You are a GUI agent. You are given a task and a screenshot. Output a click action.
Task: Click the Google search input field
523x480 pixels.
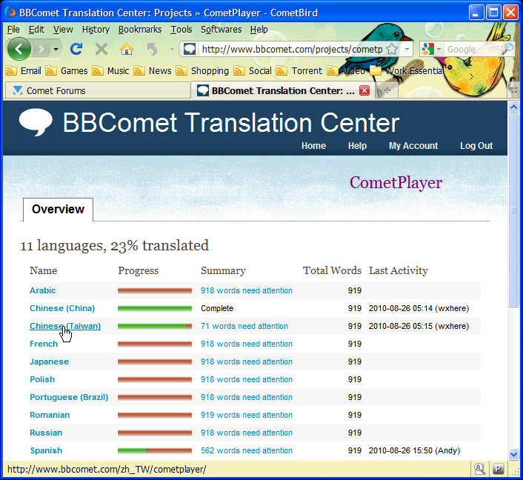click(472, 50)
